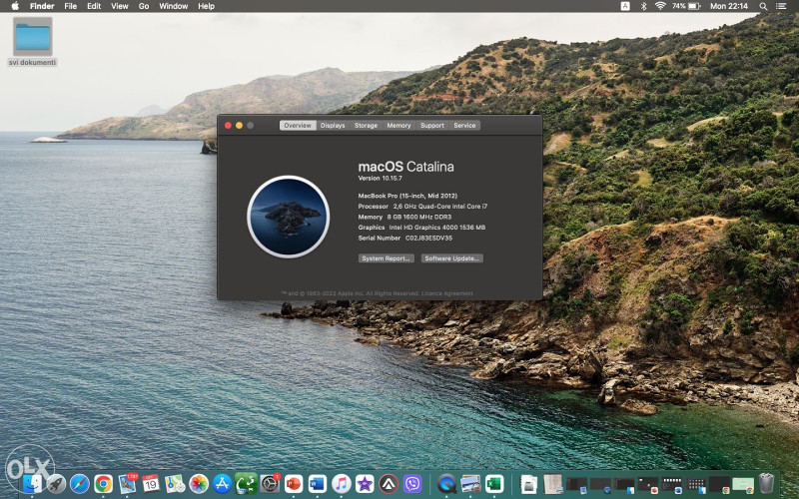Screen dimensions: 799x499
Task: Select svi dokumenti folder on desktop
Action: point(33,42)
